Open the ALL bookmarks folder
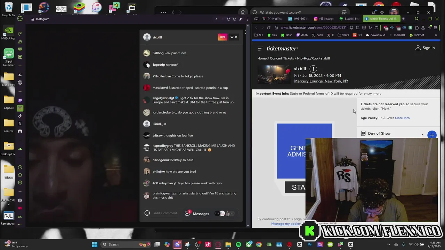The width and height of the screenshot is (445, 250). (x=259, y=35)
